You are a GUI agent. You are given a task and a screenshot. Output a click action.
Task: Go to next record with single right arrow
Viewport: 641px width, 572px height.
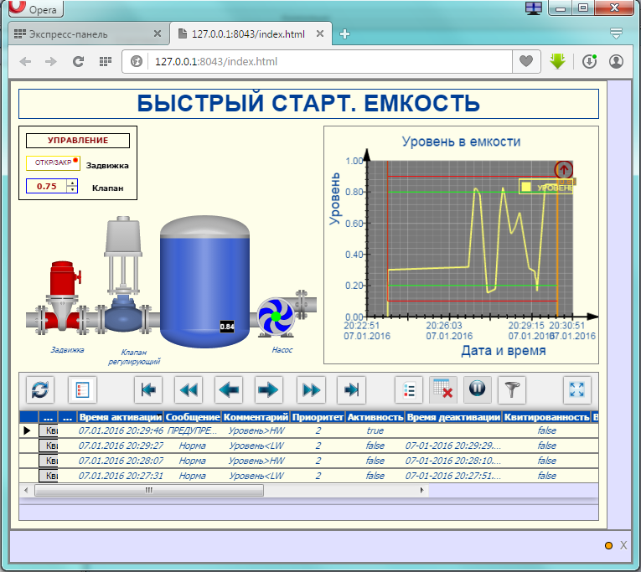[268, 389]
